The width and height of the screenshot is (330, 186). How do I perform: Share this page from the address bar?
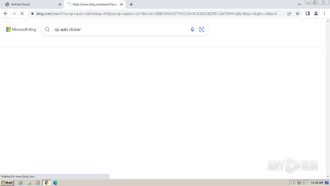[x=289, y=13]
